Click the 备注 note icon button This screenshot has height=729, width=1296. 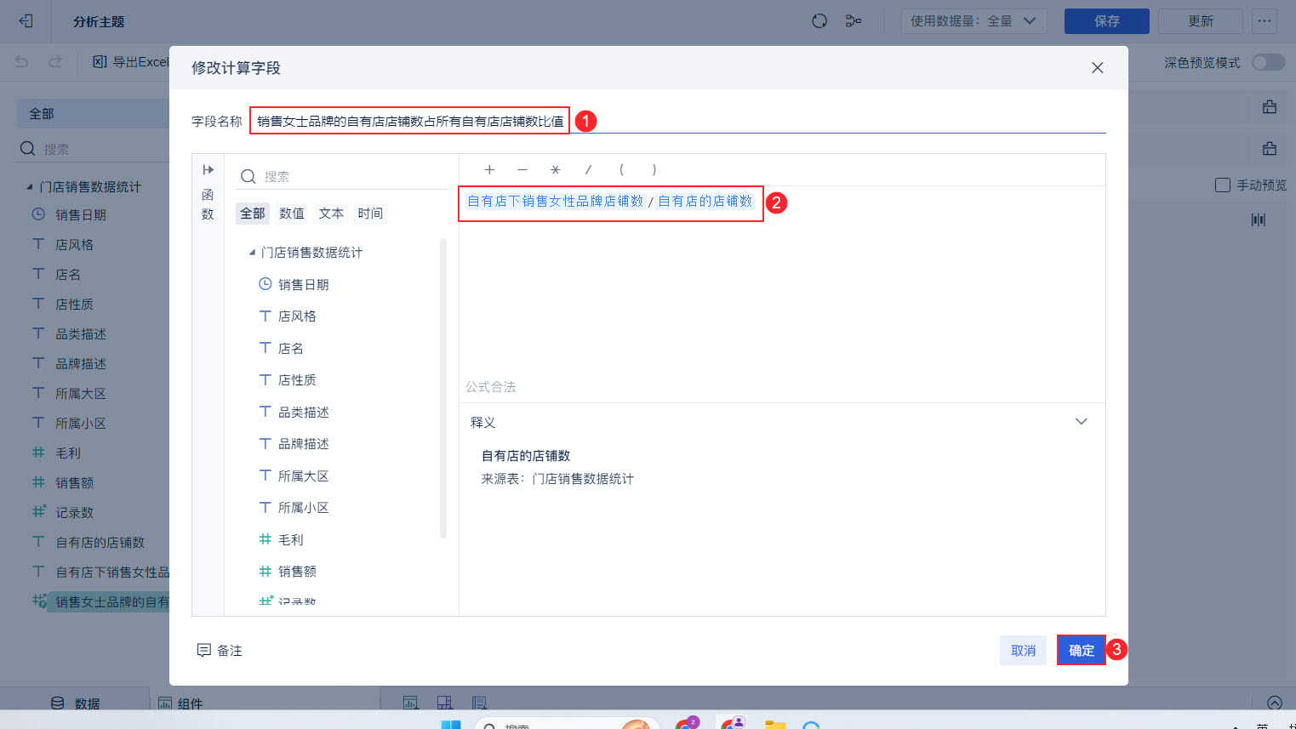coord(220,651)
